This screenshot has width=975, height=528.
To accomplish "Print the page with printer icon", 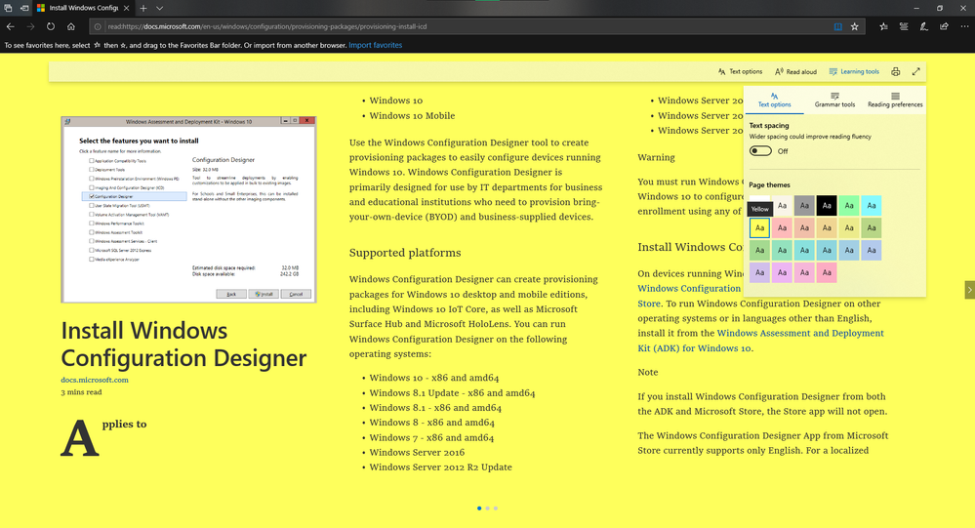I will [x=895, y=71].
